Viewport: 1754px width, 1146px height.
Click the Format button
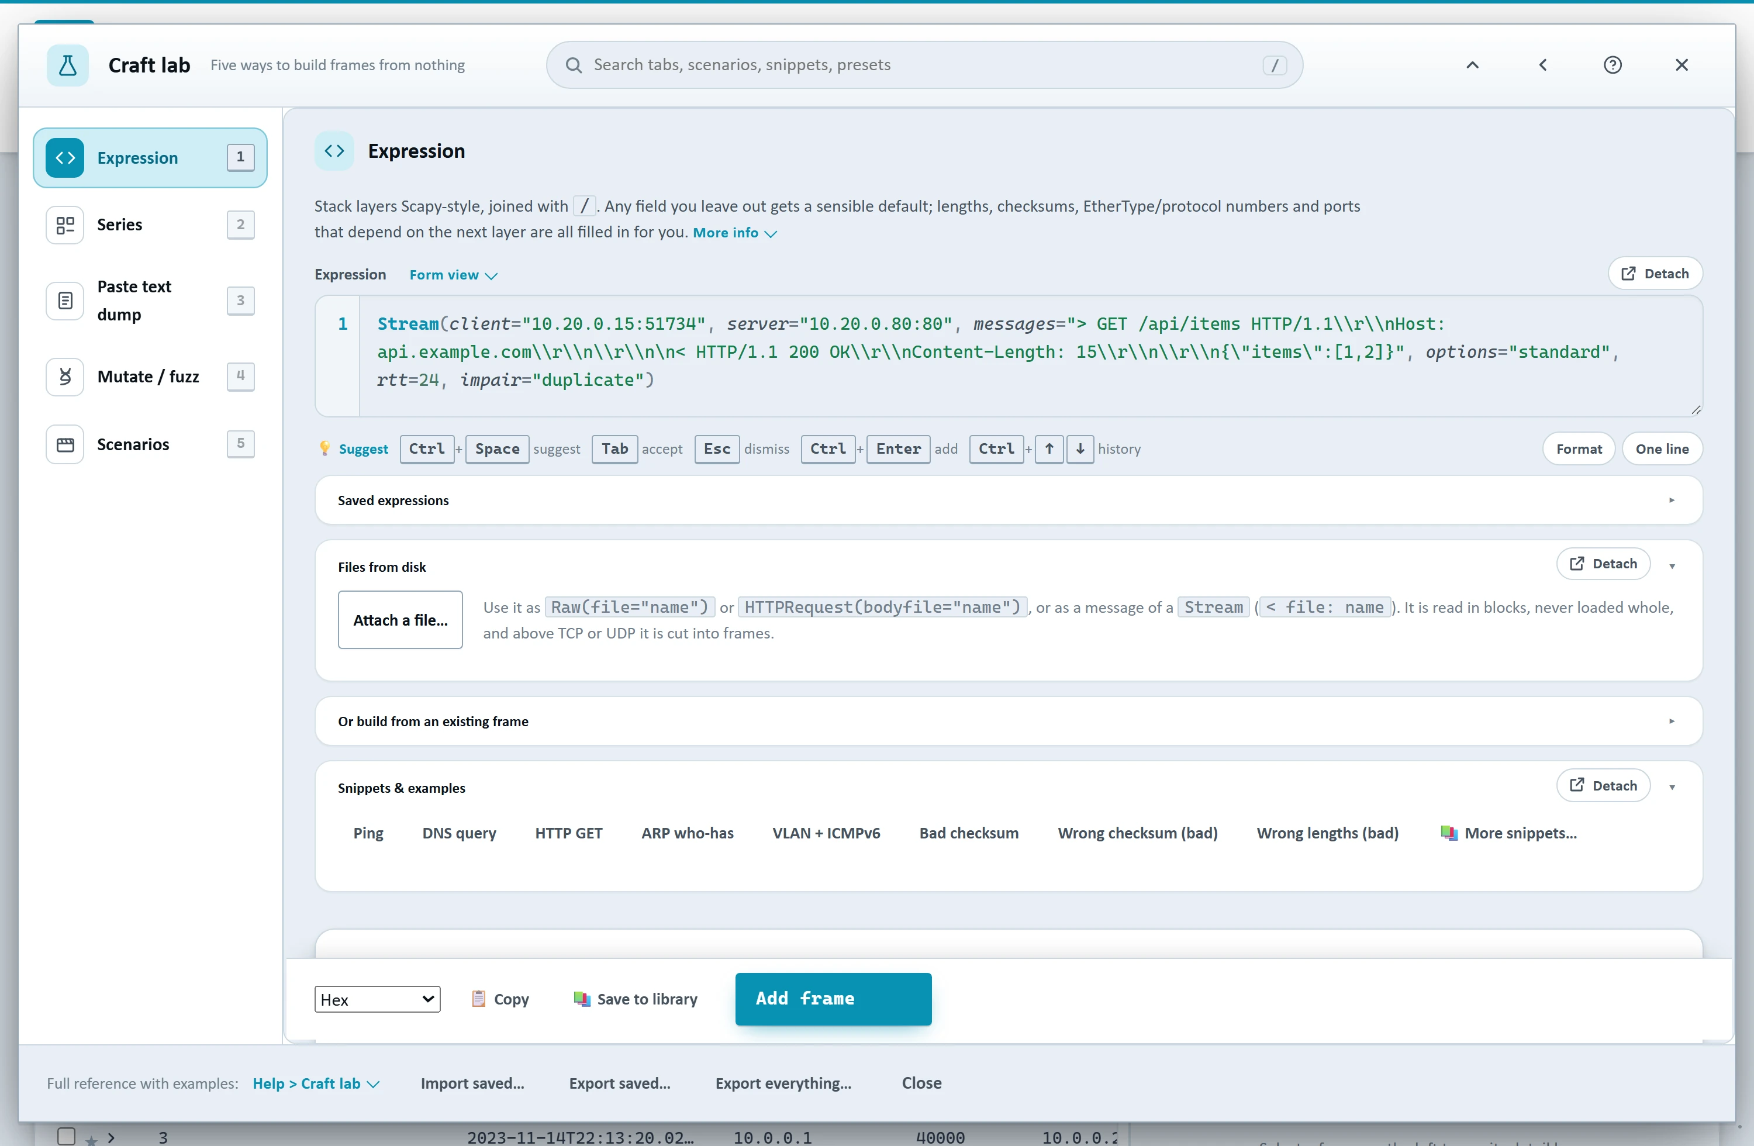[1579, 449]
